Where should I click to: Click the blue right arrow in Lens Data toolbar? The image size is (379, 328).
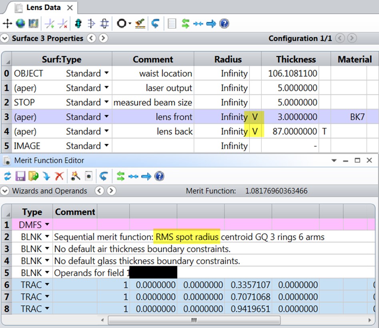point(211,24)
